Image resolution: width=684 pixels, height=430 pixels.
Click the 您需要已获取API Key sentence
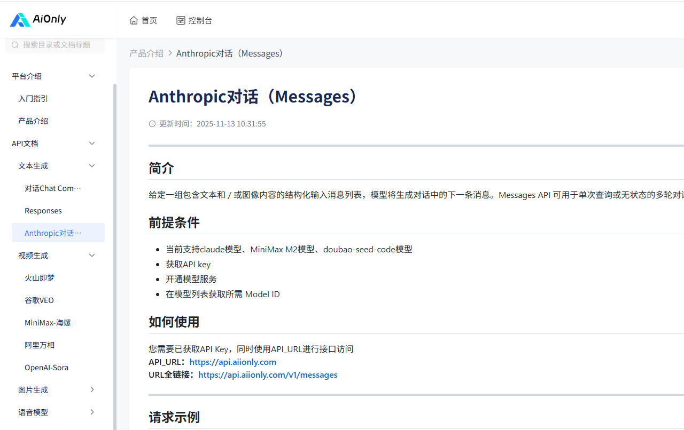point(251,349)
